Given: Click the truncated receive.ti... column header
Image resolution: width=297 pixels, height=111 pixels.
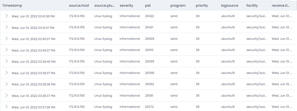Looking at the screenshot, I should tap(281, 6).
